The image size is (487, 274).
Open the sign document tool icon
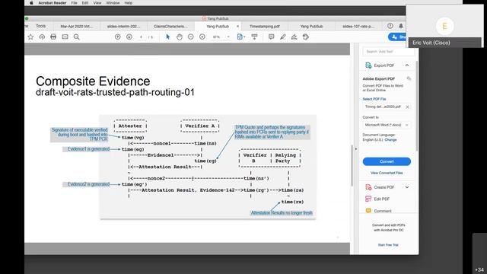pos(294,37)
